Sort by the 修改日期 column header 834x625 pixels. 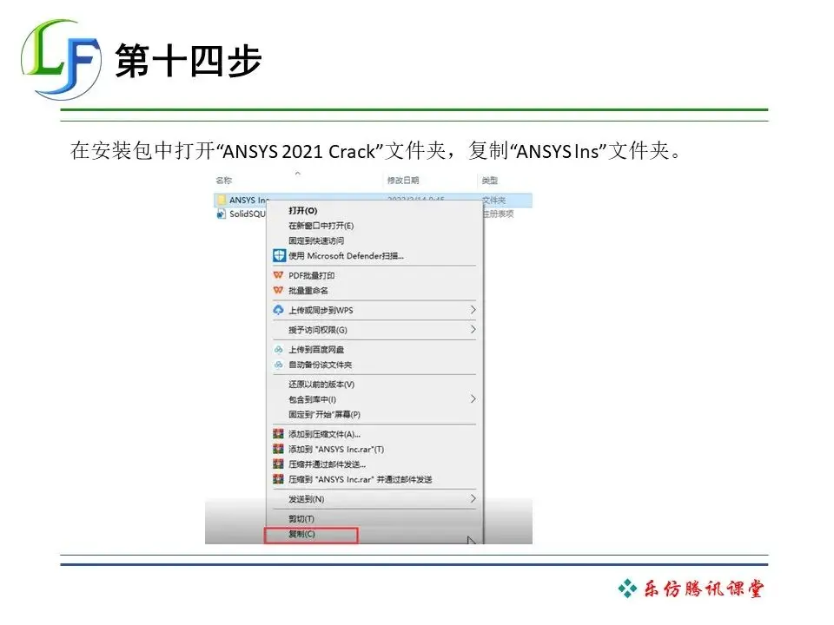[x=403, y=181]
